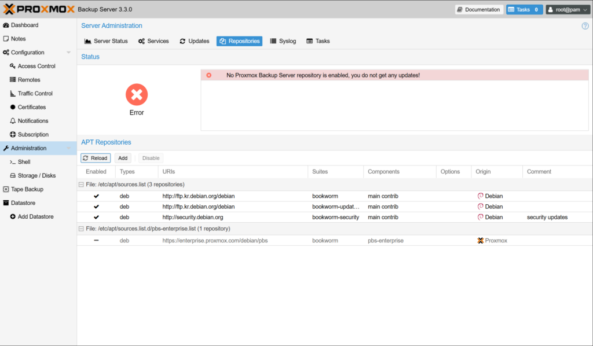Toggle enabled checkmark for bookworm-security repository
The width and height of the screenshot is (593, 346).
tap(96, 217)
